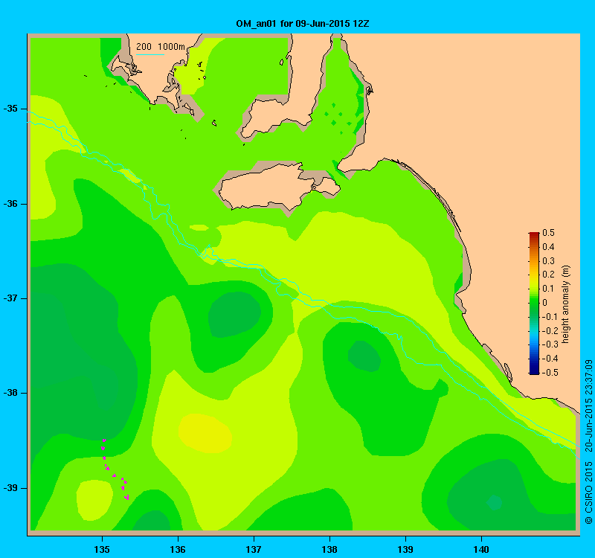Click the 200 1000m isobath legend label
Viewport: 595px width, 558px height.
click(x=160, y=47)
